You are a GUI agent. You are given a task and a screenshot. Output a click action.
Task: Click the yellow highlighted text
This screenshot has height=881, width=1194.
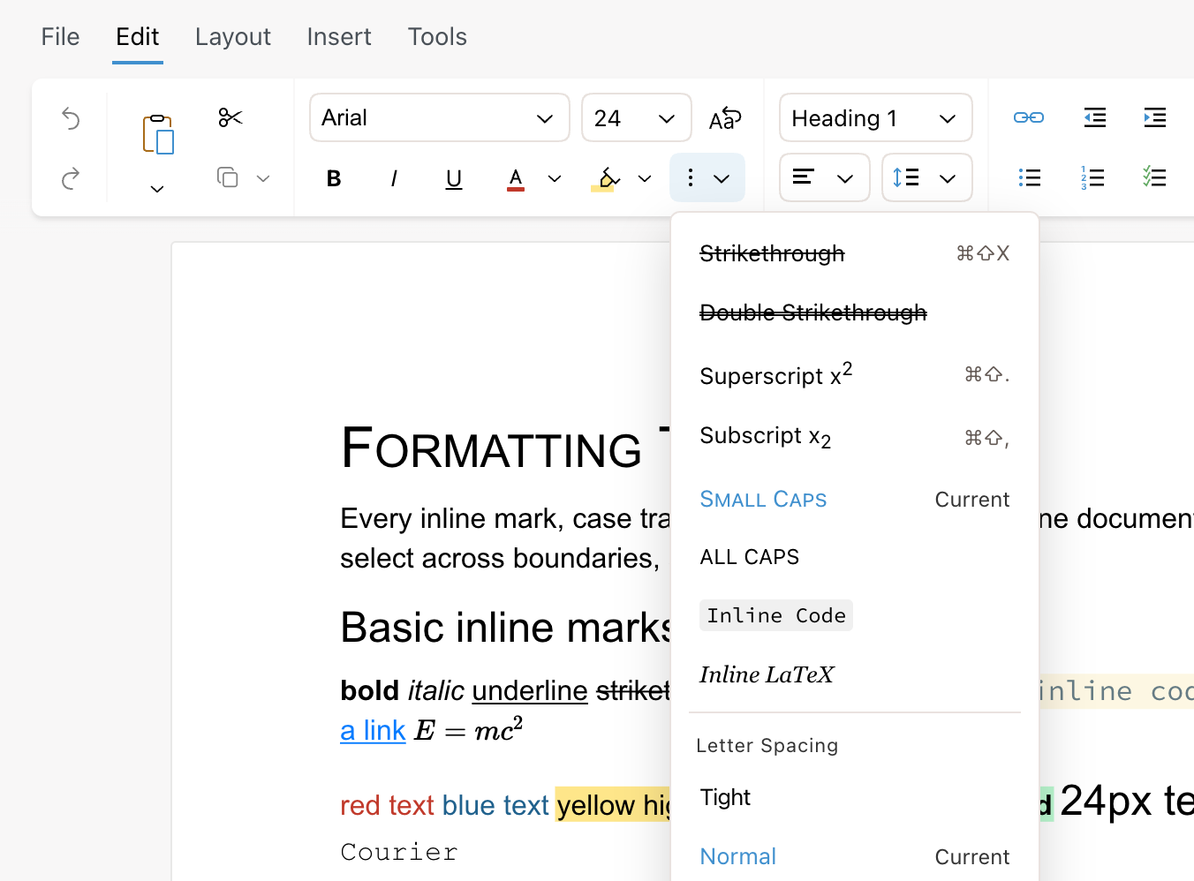point(613,805)
